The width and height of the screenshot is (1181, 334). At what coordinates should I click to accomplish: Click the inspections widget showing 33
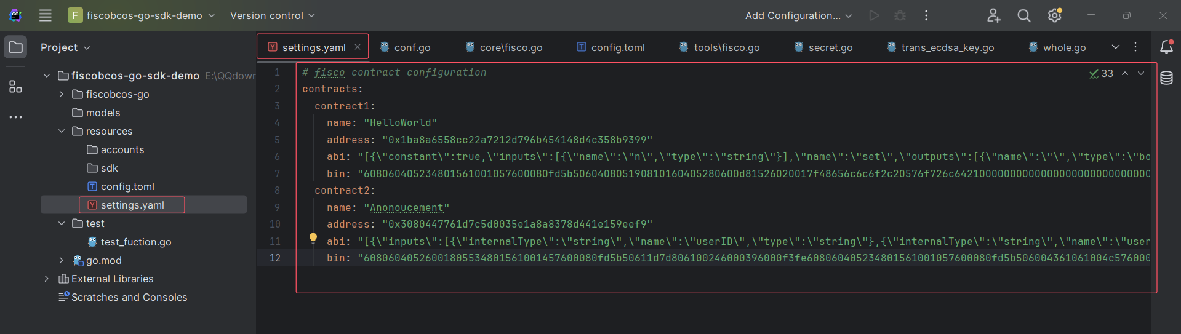click(x=1101, y=73)
